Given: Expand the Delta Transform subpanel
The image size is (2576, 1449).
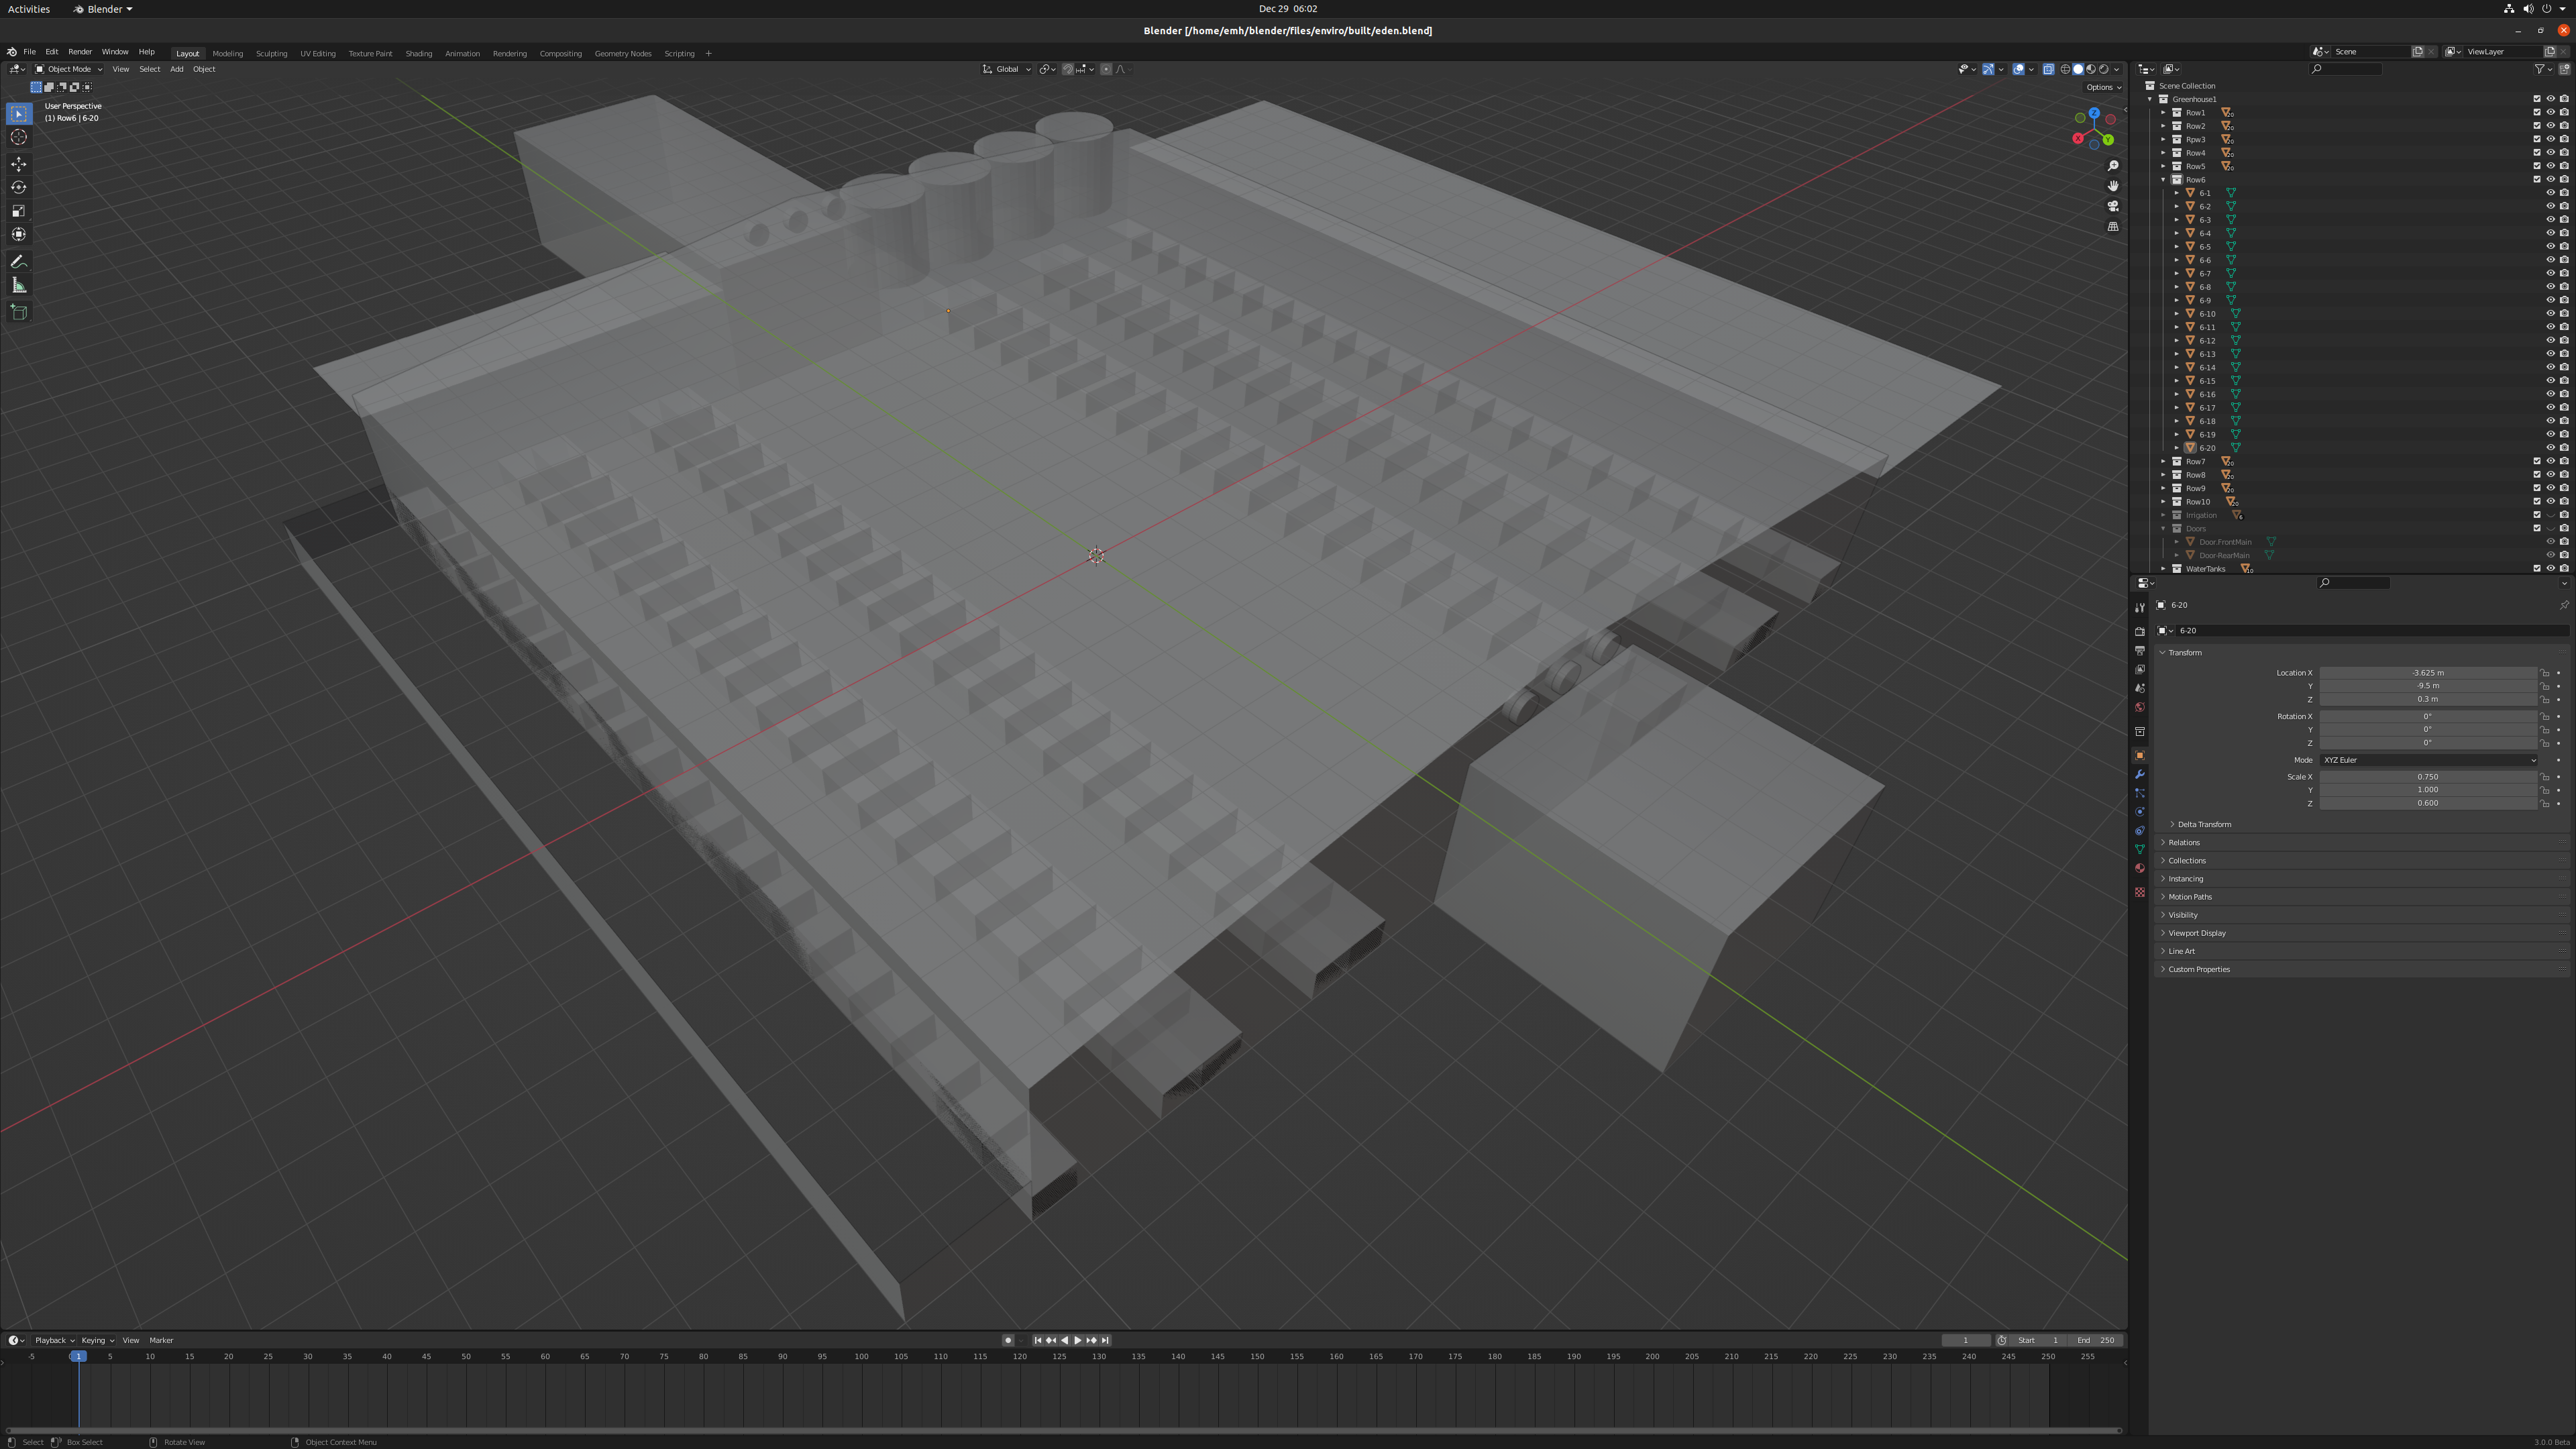Looking at the screenshot, I should (2203, 824).
